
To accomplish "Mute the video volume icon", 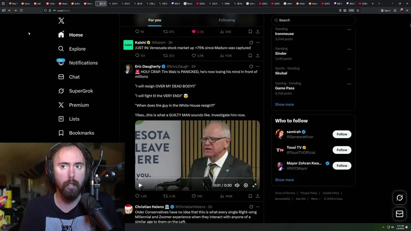I will pyautogui.click(x=237, y=185).
